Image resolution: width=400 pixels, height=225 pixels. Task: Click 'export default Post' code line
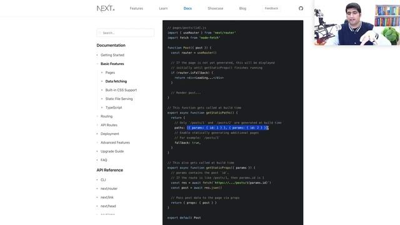click(x=184, y=218)
